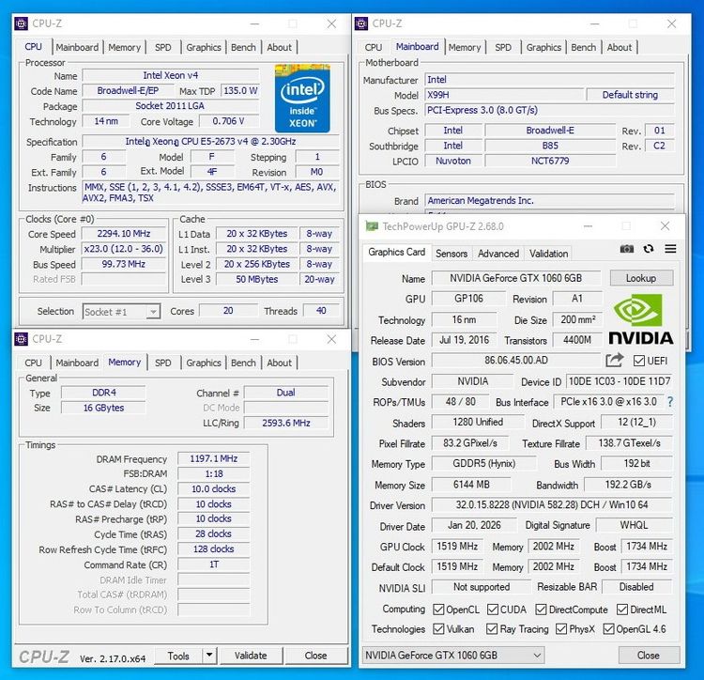Toggle the Vulkan checkbox

[438, 628]
